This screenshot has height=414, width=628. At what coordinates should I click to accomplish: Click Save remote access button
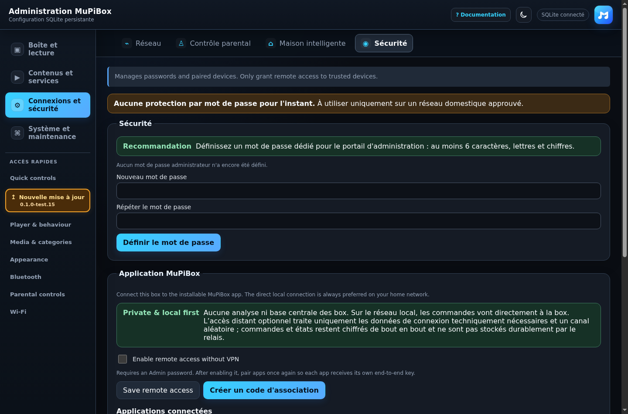[x=158, y=390]
